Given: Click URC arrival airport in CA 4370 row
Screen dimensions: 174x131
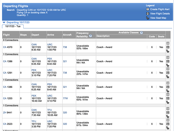Looking at the screenshot, I should coord(50,45).
